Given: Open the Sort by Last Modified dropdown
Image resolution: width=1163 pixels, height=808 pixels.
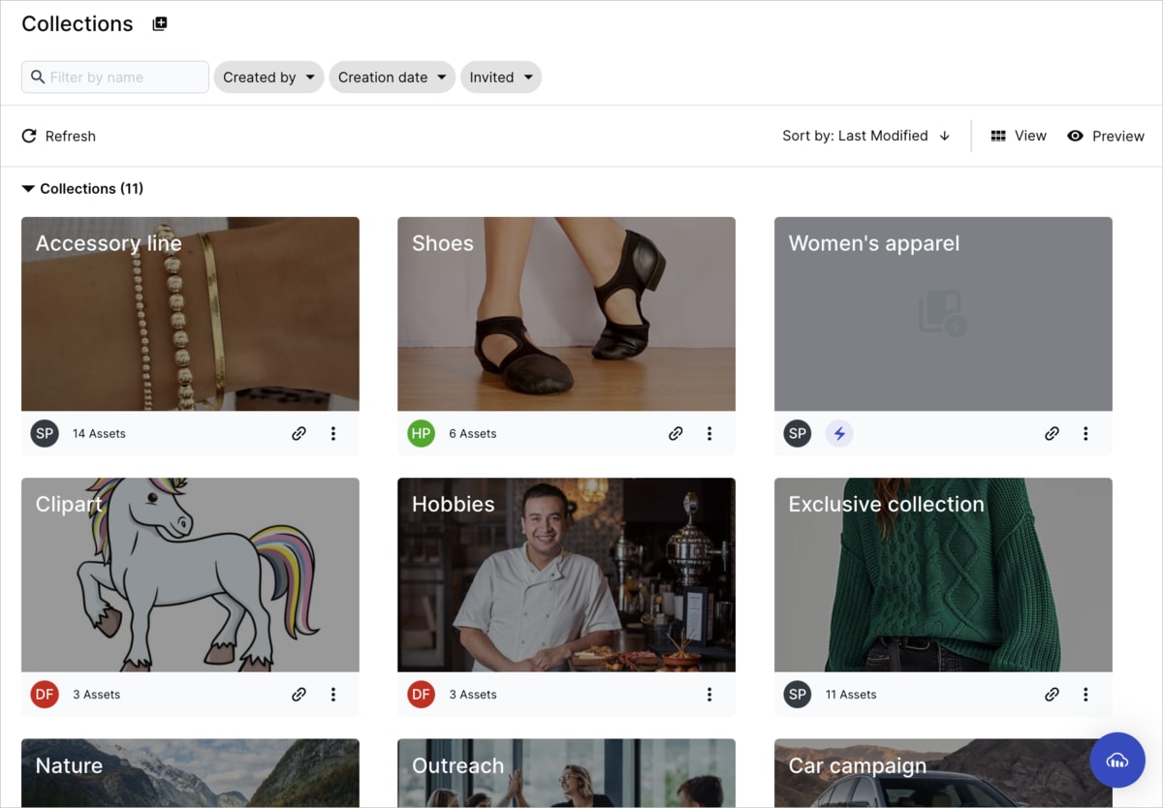Looking at the screenshot, I should (855, 136).
